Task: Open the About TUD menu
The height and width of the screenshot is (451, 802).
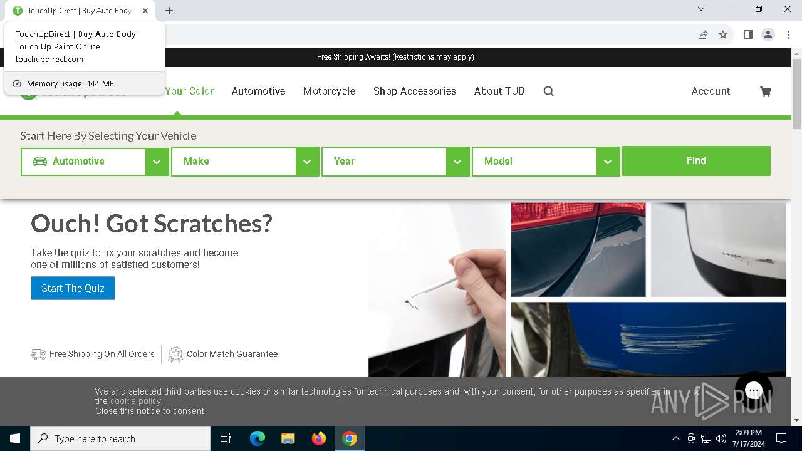Action: click(x=499, y=91)
